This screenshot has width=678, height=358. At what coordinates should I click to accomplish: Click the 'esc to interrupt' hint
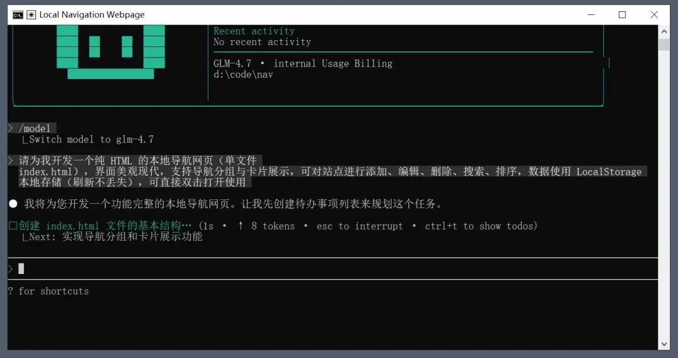pos(359,226)
